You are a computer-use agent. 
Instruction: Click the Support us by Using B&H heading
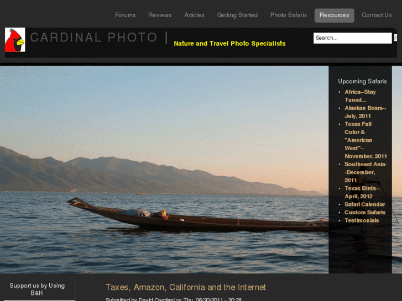tap(37, 289)
